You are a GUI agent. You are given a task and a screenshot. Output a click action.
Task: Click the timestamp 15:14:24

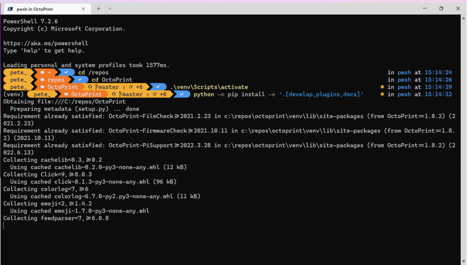click(x=438, y=73)
